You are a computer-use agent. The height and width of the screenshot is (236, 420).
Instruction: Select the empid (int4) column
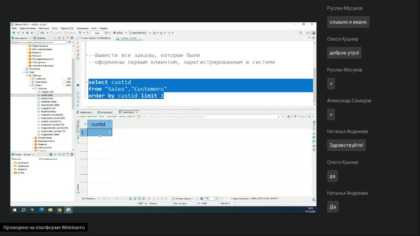(47, 98)
